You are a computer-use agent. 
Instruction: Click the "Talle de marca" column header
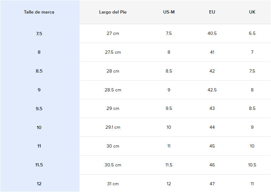[39, 12]
